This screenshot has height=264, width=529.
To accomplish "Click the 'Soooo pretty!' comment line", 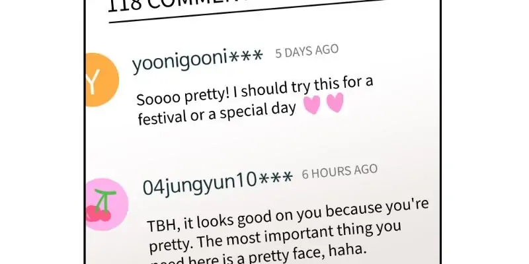I will (255, 90).
